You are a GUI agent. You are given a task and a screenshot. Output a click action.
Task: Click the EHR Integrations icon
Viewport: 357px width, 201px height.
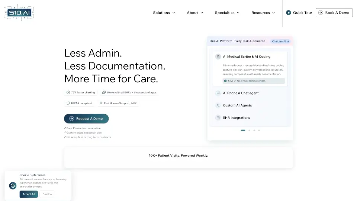[218, 118]
